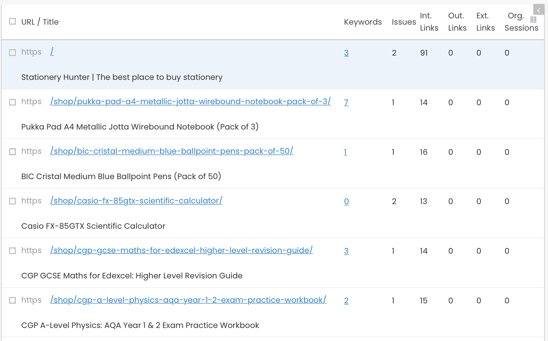Open the pukka-pad-a4-metallic-jotta notebook URL

tap(190, 101)
